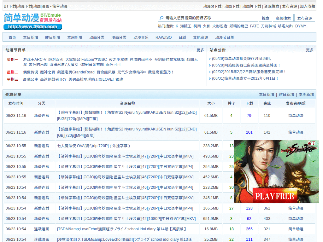323x242 pixels.
Task: Click hot search term FATE
Action: [255, 26]
